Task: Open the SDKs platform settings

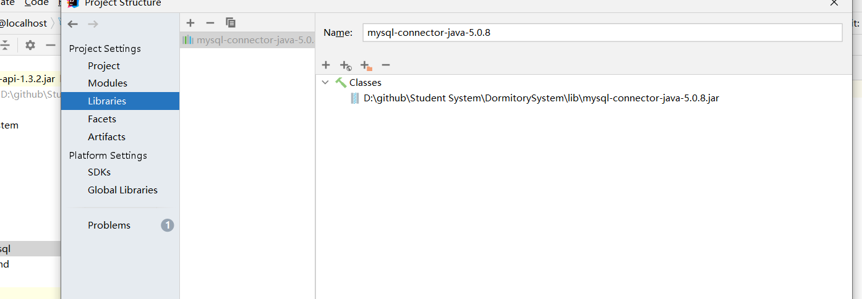Action: tap(99, 172)
